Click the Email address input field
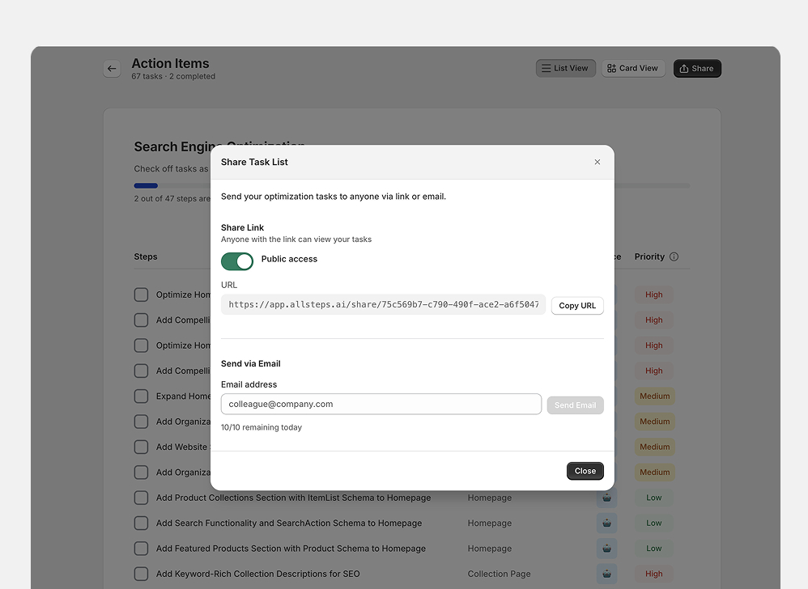Viewport: 808px width, 589px height. (x=381, y=404)
